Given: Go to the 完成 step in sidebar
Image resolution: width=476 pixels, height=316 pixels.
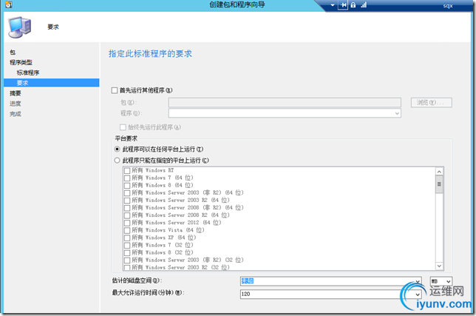Looking at the screenshot, I should 16,114.
